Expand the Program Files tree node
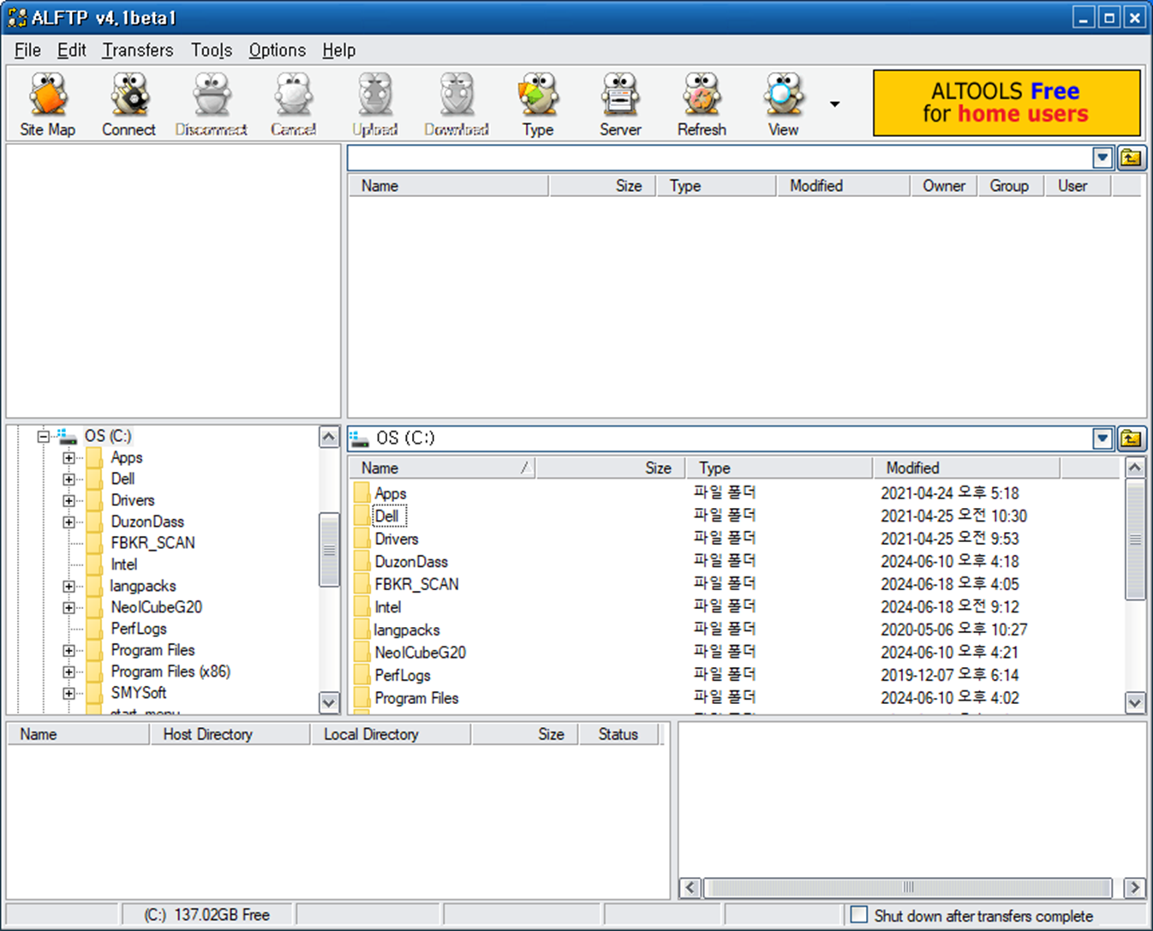This screenshot has width=1153, height=931. (69, 650)
